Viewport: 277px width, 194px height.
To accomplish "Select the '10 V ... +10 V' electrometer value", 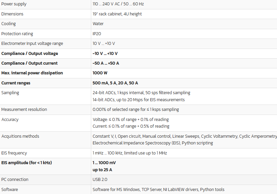I will 104,44.
